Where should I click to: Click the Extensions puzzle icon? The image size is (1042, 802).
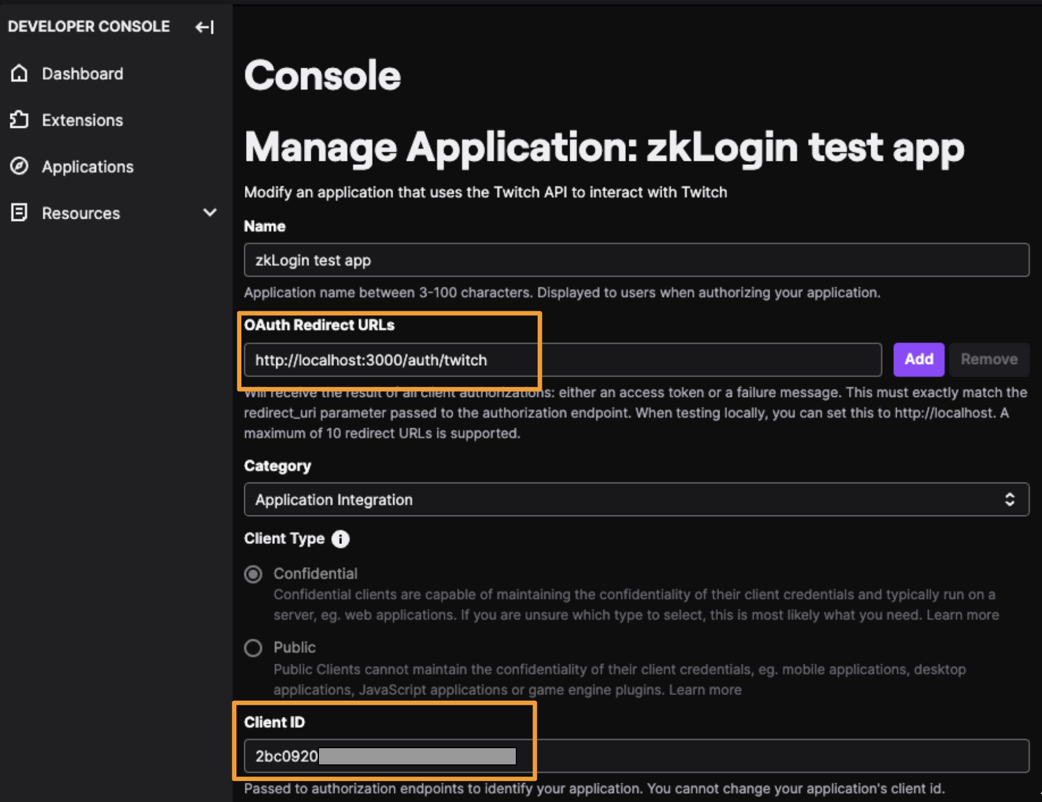(19, 120)
